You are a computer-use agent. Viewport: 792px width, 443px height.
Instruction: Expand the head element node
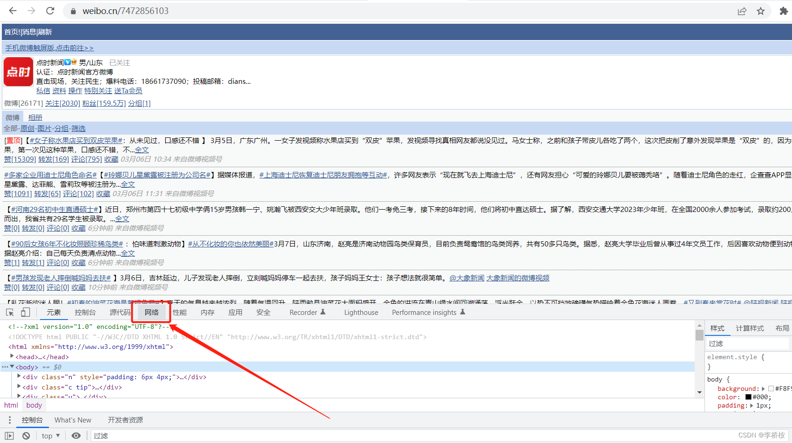point(12,356)
